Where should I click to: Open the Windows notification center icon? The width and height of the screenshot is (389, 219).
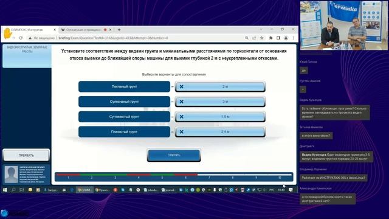[x=291, y=190]
